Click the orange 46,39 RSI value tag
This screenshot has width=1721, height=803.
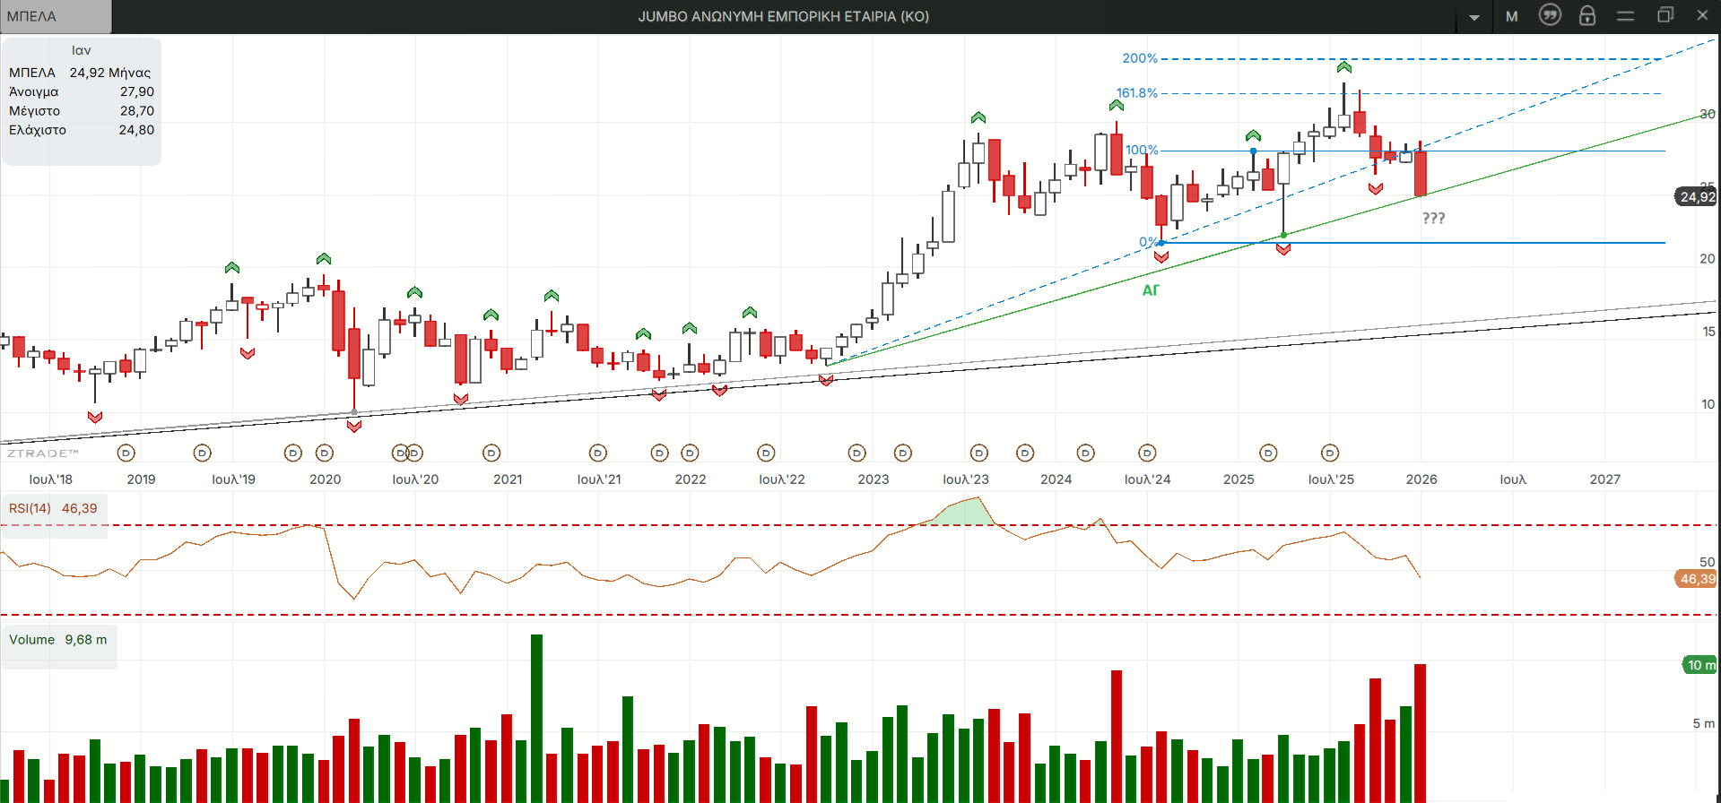(1697, 579)
